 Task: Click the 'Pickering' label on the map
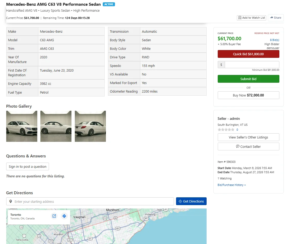(150, 214)
